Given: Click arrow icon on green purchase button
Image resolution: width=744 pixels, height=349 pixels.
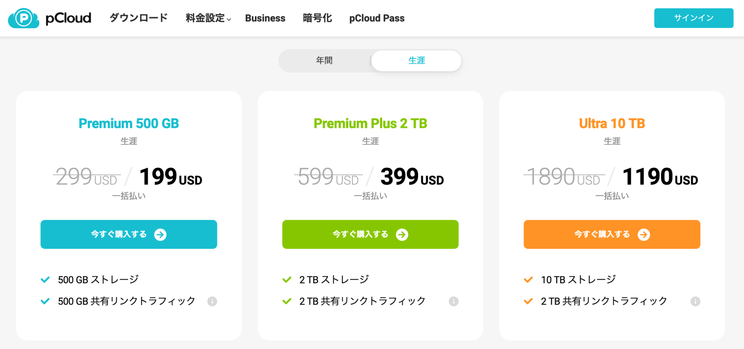Looking at the screenshot, I should pos(402,235).
